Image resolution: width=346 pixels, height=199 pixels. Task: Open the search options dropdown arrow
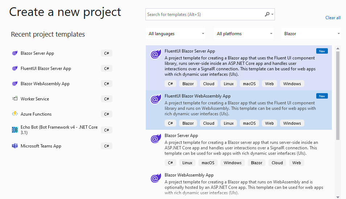click(272, 14)
